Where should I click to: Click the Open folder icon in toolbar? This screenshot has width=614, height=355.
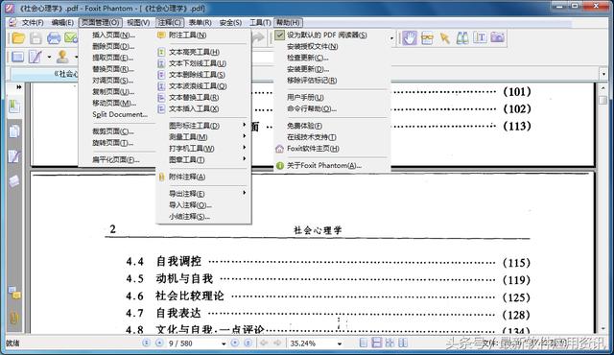(18, 38)
